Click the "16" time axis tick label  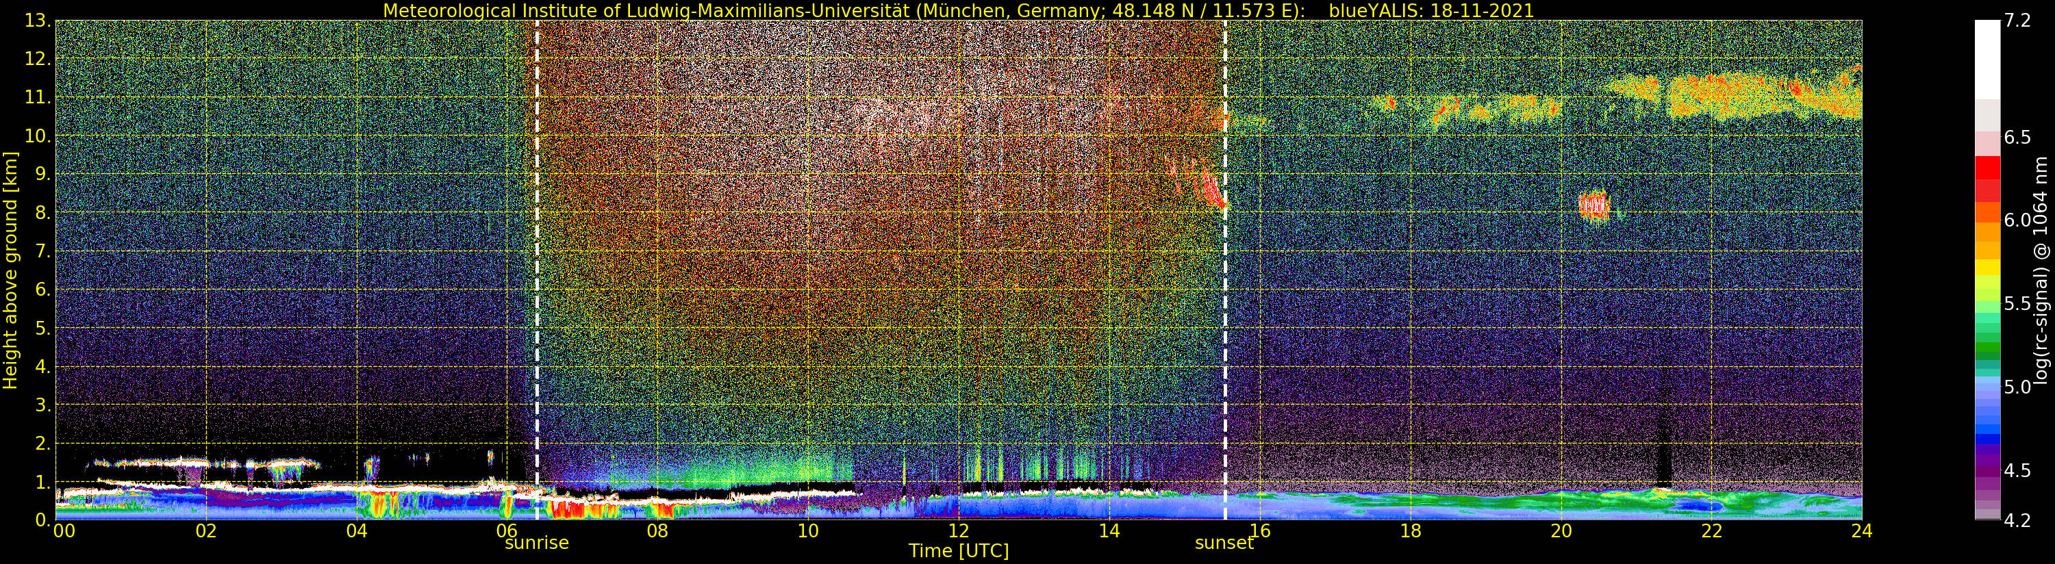[1260, 530]
